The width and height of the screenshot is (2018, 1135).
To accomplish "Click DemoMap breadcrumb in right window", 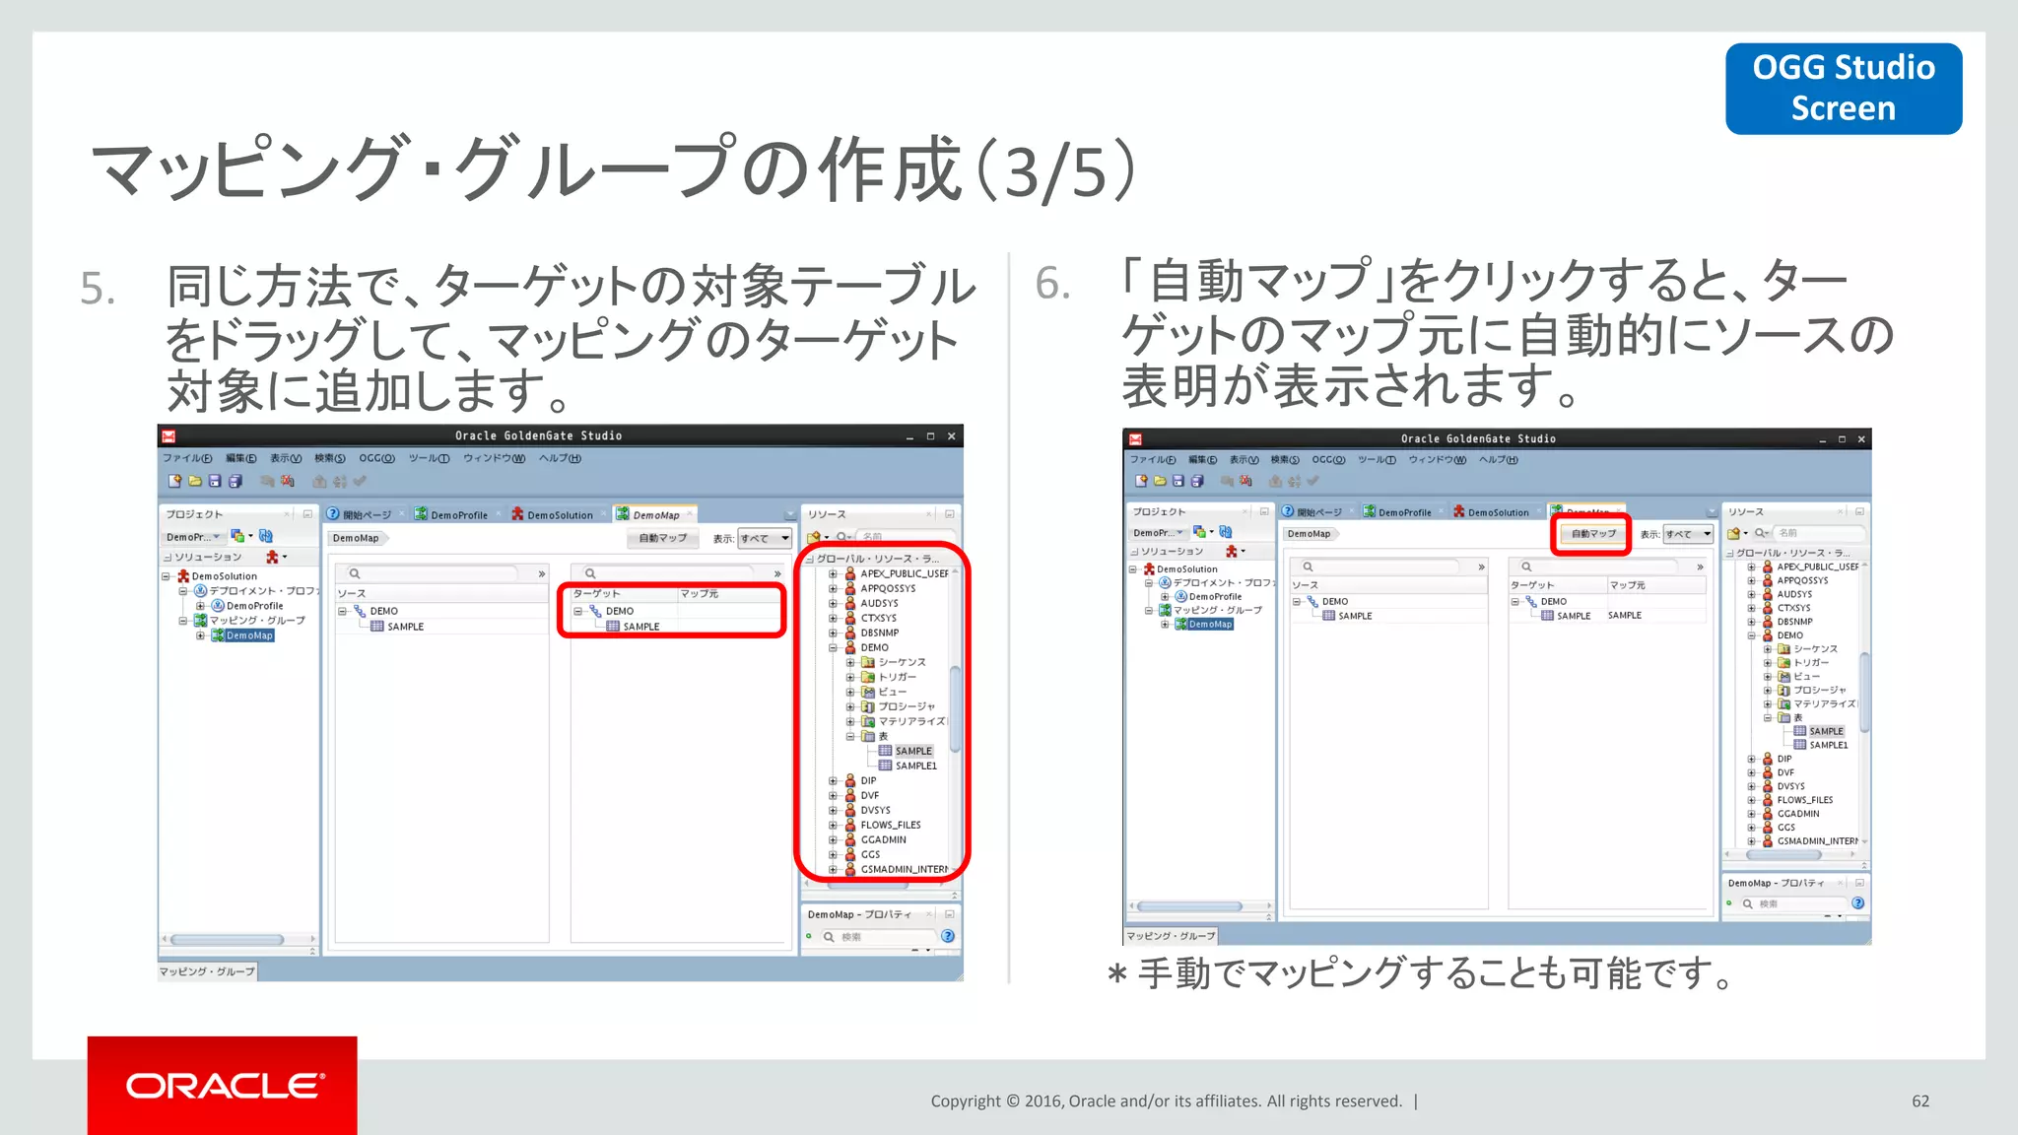I will coord(1309,534).
